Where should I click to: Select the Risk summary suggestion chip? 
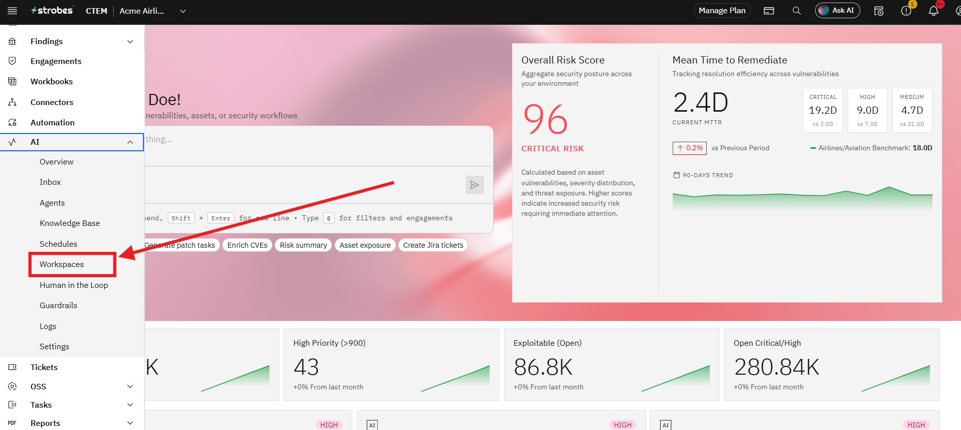[x=304, y=245]
